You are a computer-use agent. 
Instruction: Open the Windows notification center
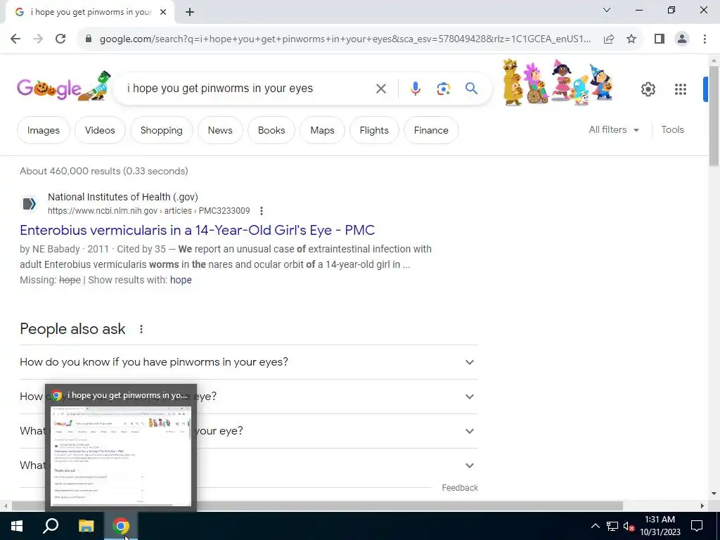(x=697, y=526)
